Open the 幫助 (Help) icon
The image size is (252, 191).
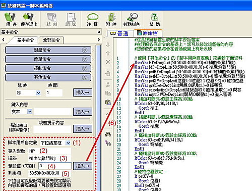pos(154,19)
